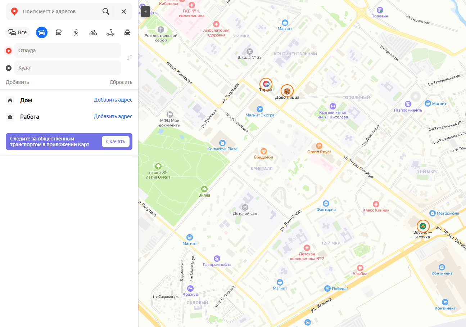The height and width of the screenshot is (327, 466).
Task: Click the Магнит icon near 5-й мкр
Action: coord(285,22)
